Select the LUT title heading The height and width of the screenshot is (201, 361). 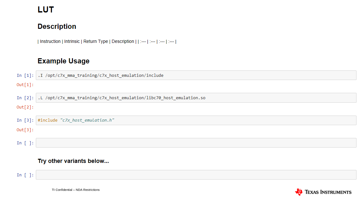click(x=46, y=10)
